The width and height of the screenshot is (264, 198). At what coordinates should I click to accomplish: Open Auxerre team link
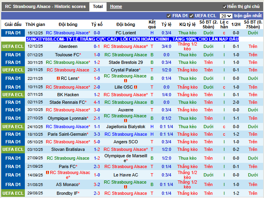tap(126, 110)
